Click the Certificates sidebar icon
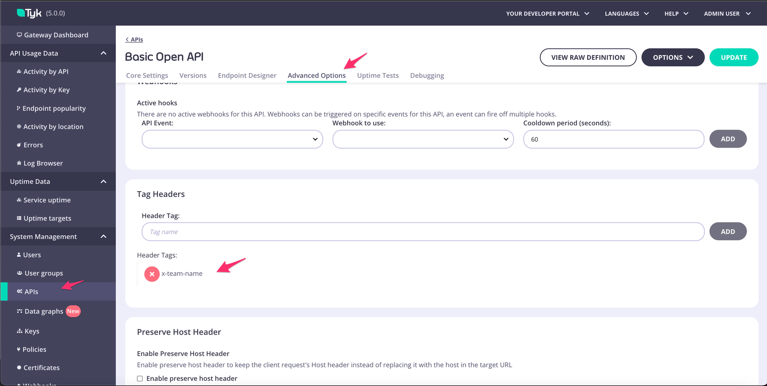 click(x=19, y=368)
